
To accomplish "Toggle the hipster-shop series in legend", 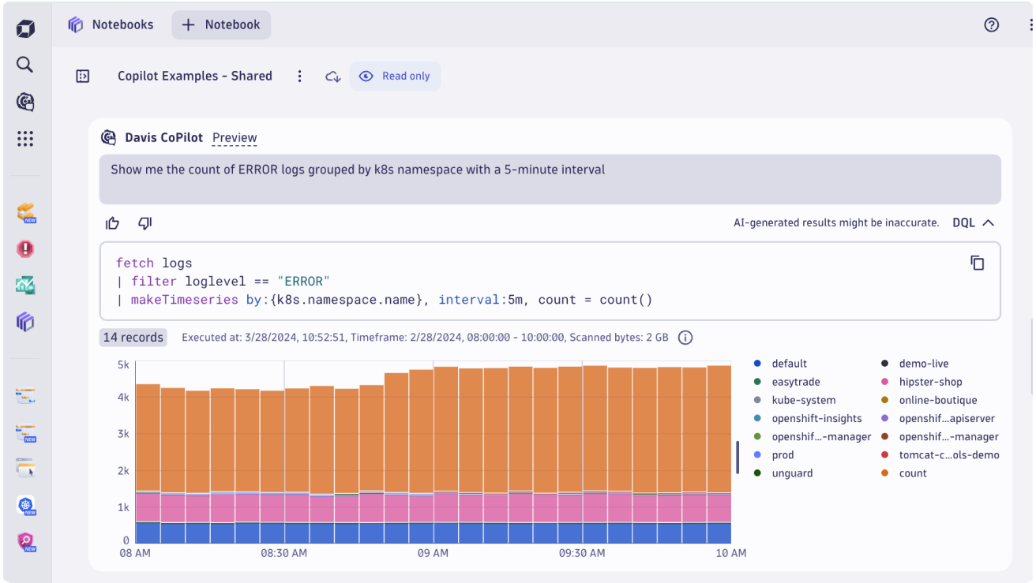I will pos(930,382).
